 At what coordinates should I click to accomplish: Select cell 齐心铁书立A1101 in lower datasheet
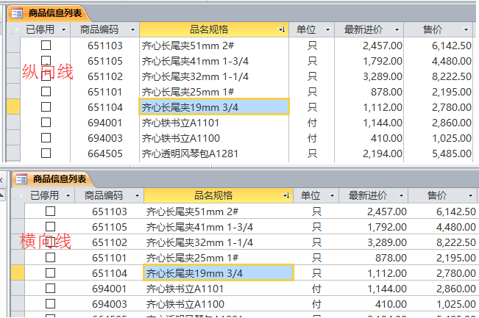[219, 289]
